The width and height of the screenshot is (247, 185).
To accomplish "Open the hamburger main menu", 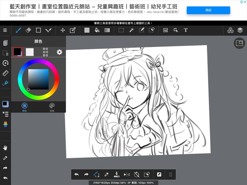I will (x=5, y=30).
